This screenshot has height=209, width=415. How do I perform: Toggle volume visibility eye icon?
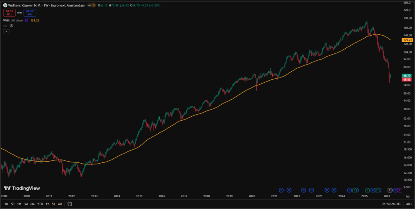[11, 26]
